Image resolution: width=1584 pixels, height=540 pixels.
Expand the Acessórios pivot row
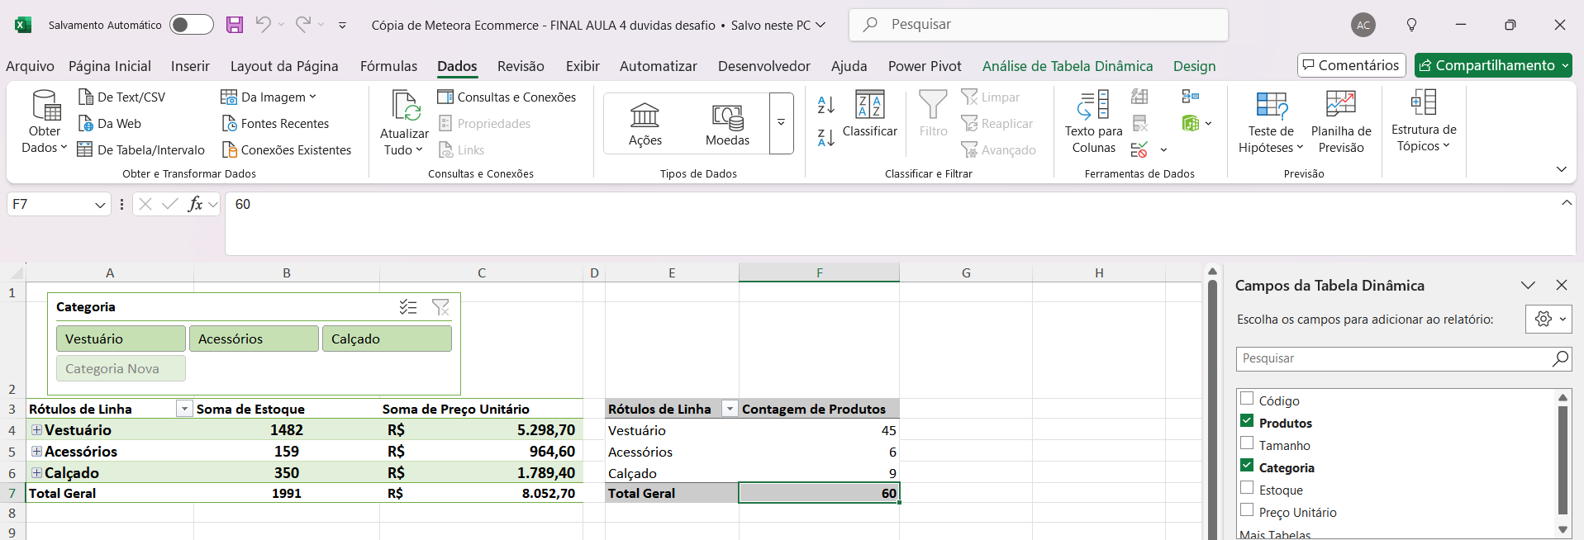[36, 451]
